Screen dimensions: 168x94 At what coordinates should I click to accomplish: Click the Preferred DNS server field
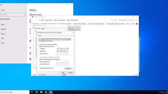pos(62,62)
